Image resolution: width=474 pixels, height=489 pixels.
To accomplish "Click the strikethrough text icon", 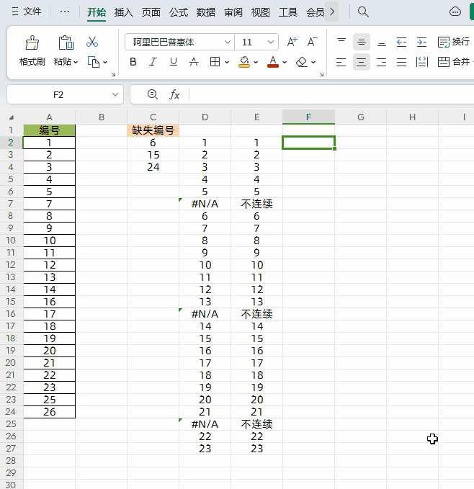I will [x=193, y=62].
